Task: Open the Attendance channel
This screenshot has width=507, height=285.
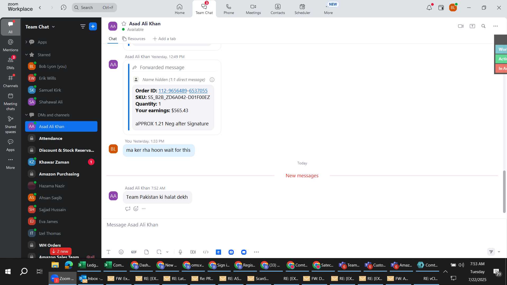Action: coord(61,138)
